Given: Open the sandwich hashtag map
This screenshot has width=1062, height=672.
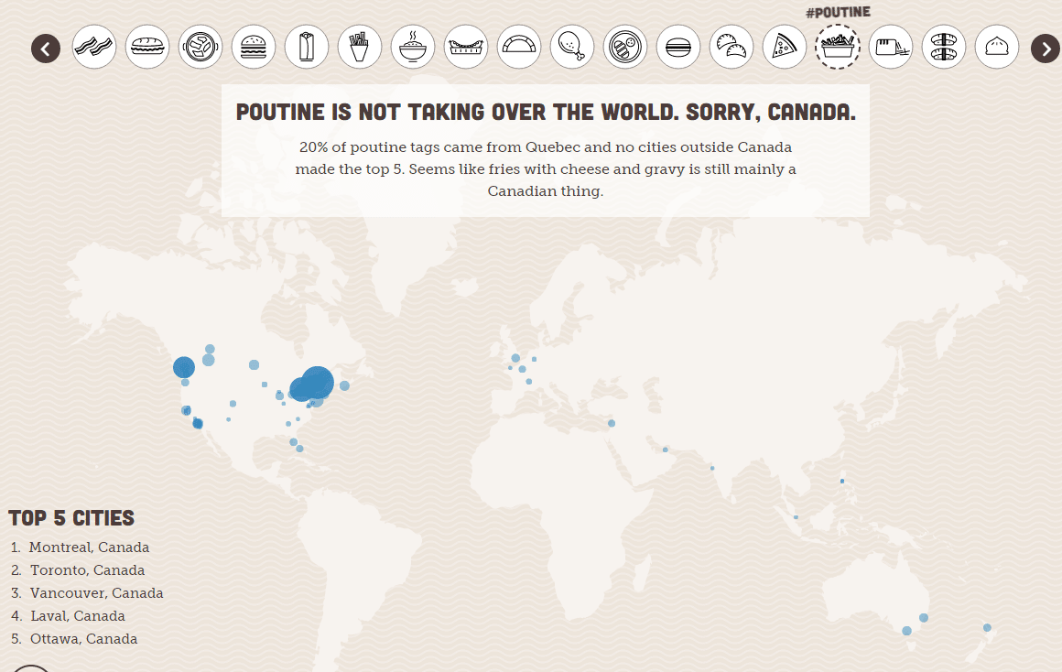Looking at the screenshot, I should click(147, 47).
